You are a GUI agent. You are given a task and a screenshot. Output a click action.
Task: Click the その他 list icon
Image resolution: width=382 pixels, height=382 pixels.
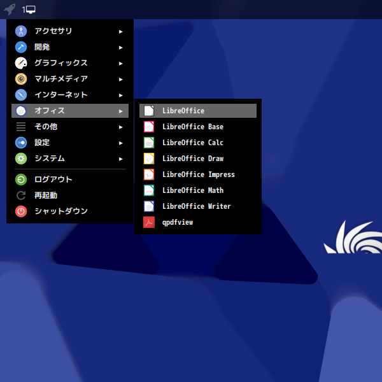pos(21,127)
